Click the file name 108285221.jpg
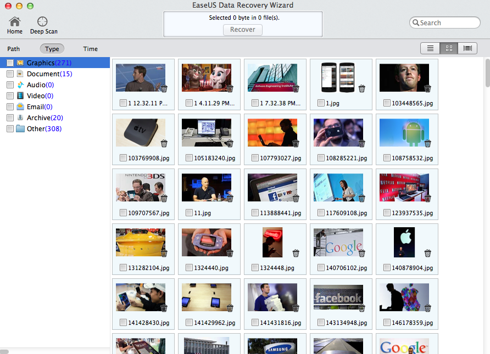Viewport: 490px width, 354px height. (x=347, y=158)
